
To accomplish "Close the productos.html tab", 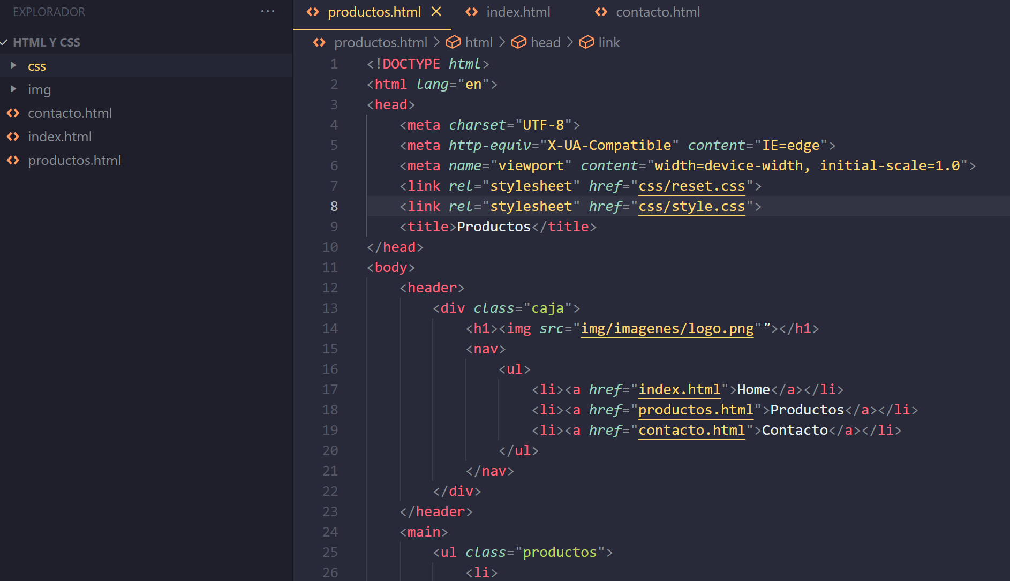I will (436, 11).
